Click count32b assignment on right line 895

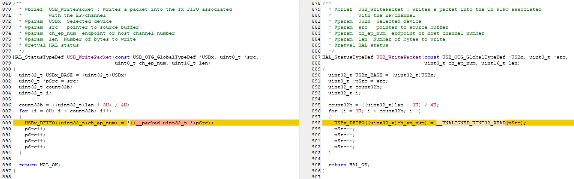pyautogui.click(x=384, y=105)
